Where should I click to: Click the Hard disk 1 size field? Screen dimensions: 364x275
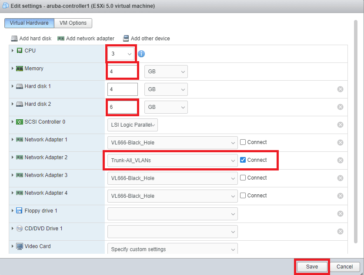click(123, 89)
